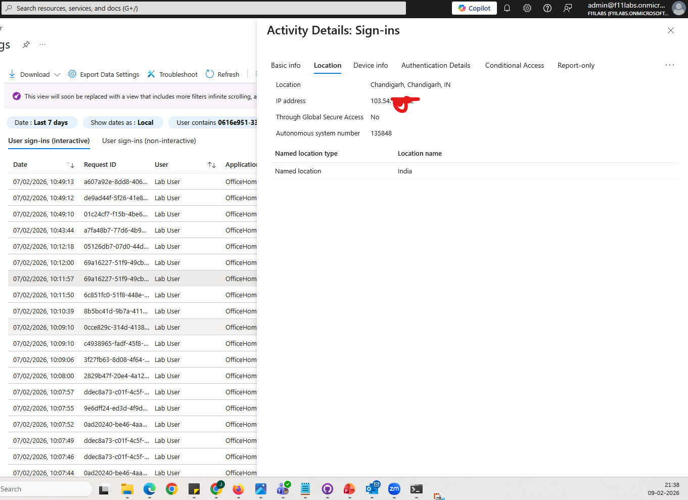Launch Zoom from the taskbar

(394, 489)
